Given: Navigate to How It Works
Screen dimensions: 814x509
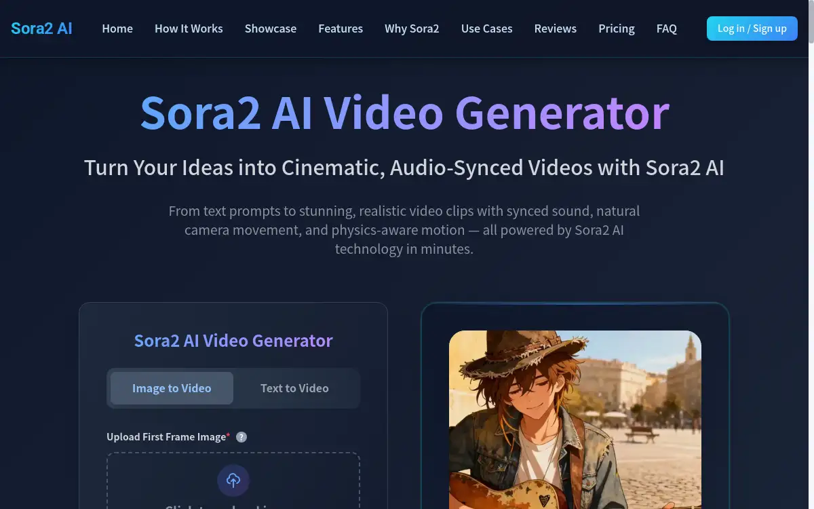Looking at the screenshot, I should (189, 29).
